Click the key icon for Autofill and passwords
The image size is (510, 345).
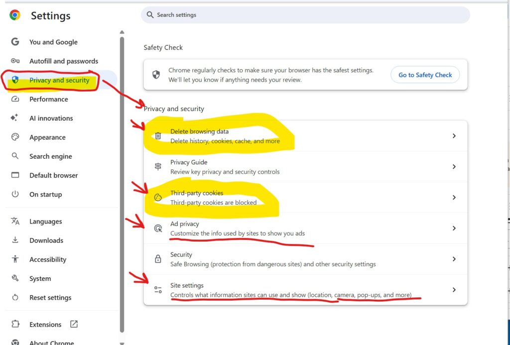15,61
